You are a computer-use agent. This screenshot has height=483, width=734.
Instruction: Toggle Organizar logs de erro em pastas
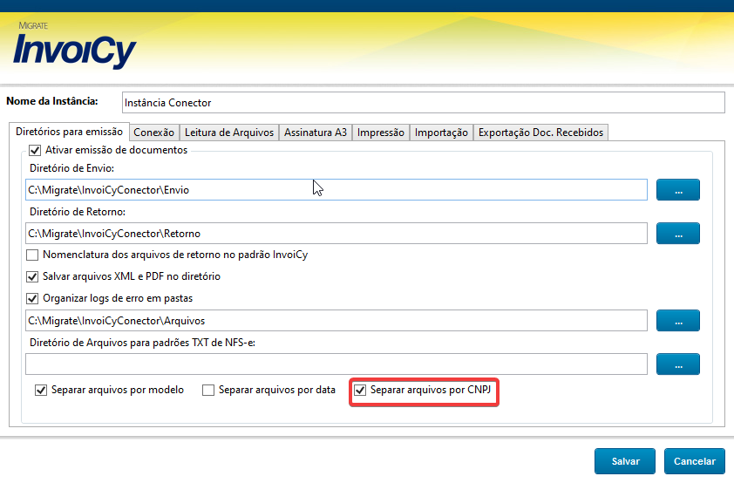(33, 298)
